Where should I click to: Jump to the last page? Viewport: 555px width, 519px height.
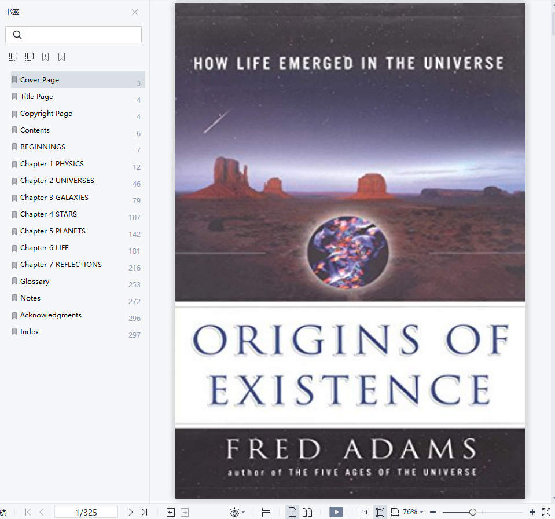click(x=145, y=512)
